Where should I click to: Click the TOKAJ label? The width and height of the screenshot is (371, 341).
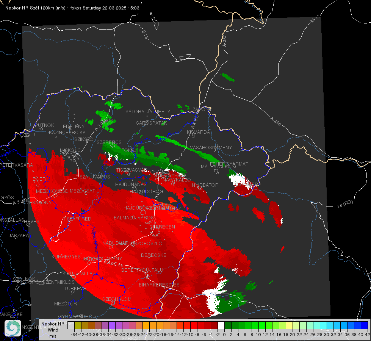click(130, 150)
